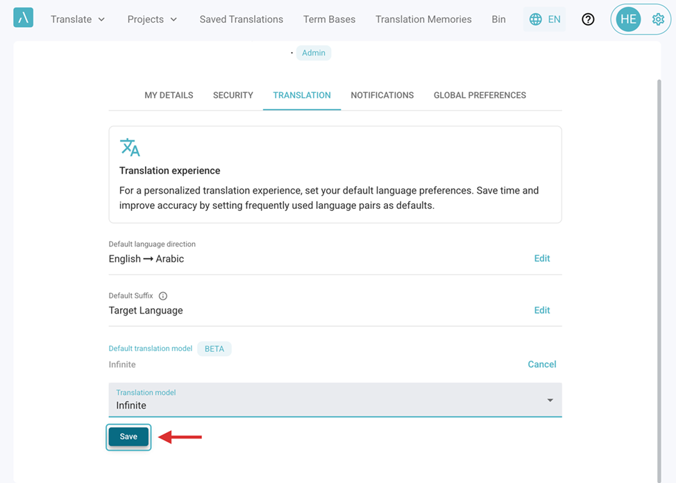Edit the default language direction

click(x=542, y=258)
